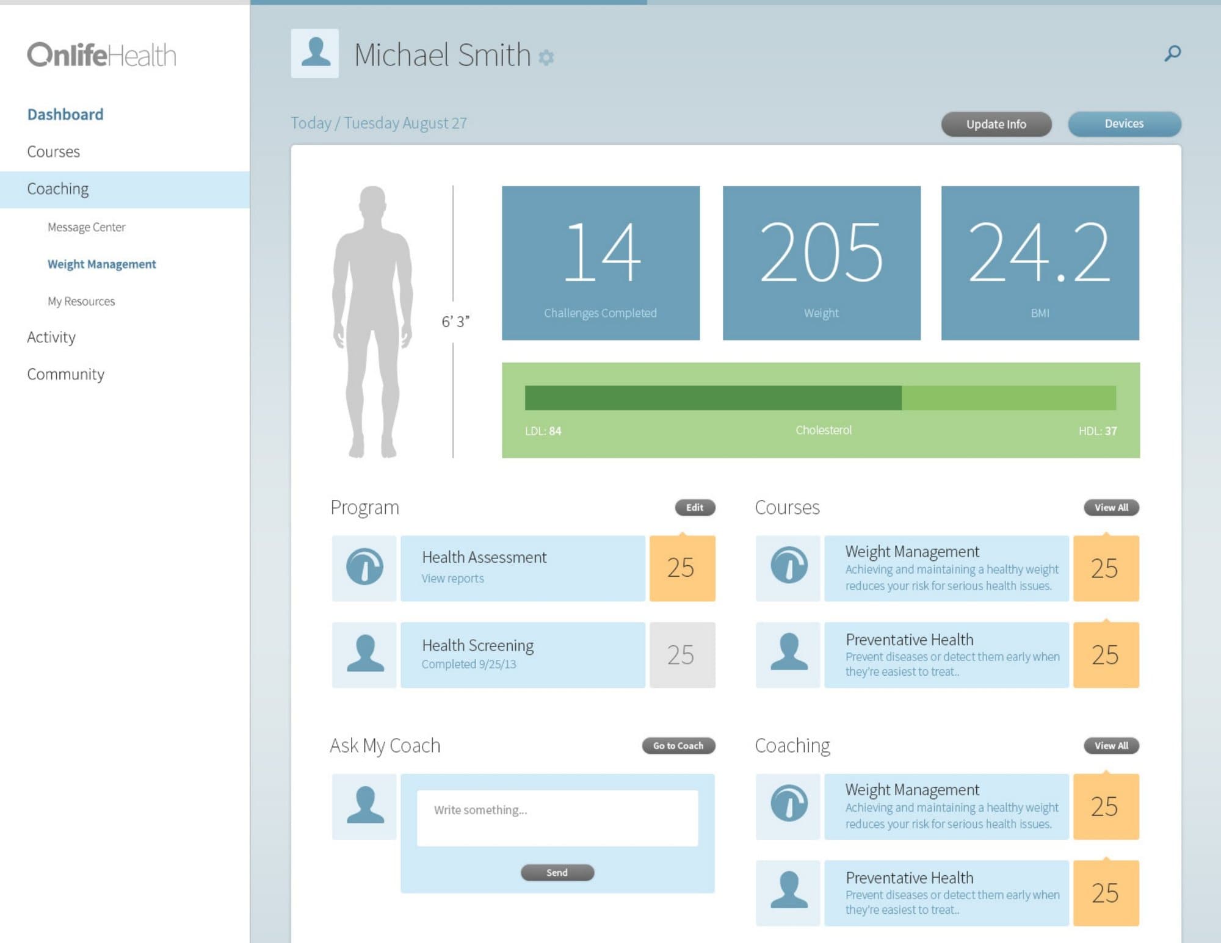This screenshot has width=1221, height=943.
Task: Click the Health Assessment gauge icon
Action: [x=364, y=568]
